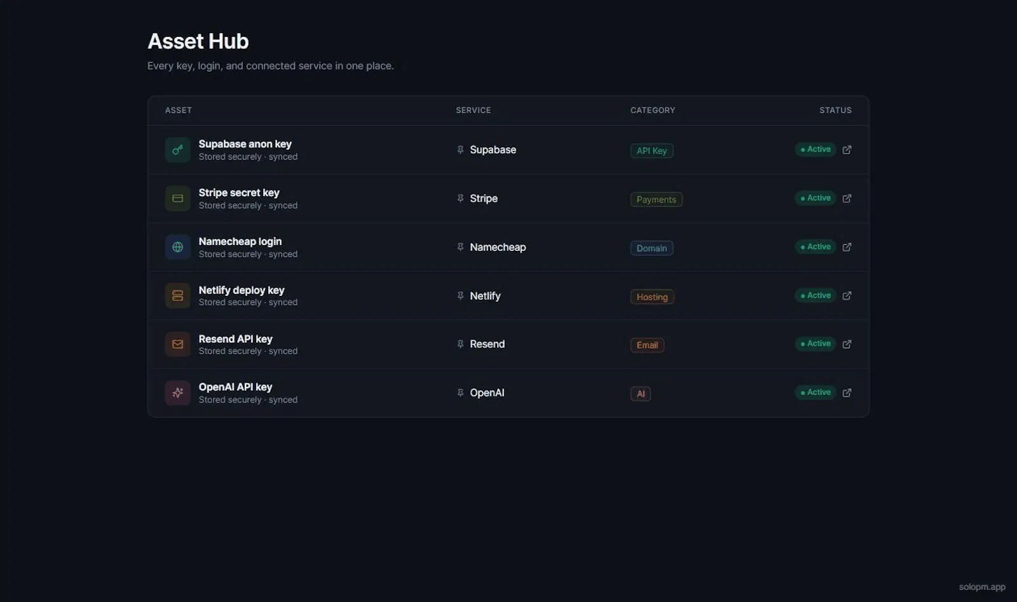Click the sparkle icon beside OpenAI API key
Viewport: 1017px width, 602px height.
177,393
